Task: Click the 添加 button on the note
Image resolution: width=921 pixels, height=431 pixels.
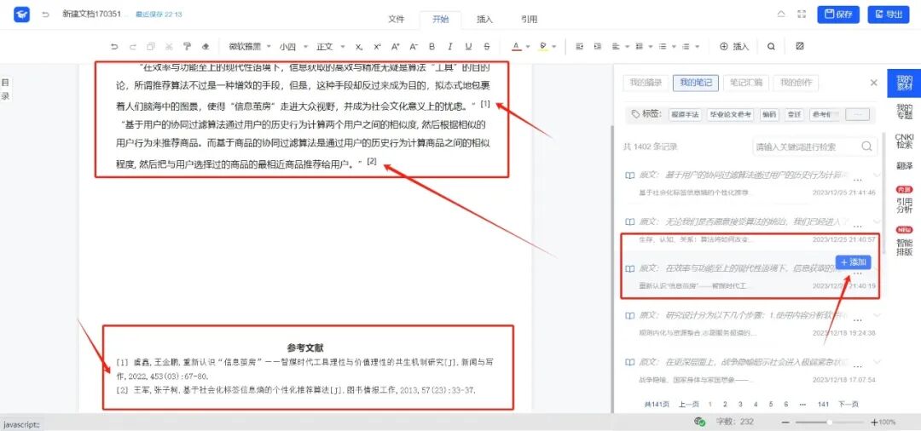Action: pos(853,262)
